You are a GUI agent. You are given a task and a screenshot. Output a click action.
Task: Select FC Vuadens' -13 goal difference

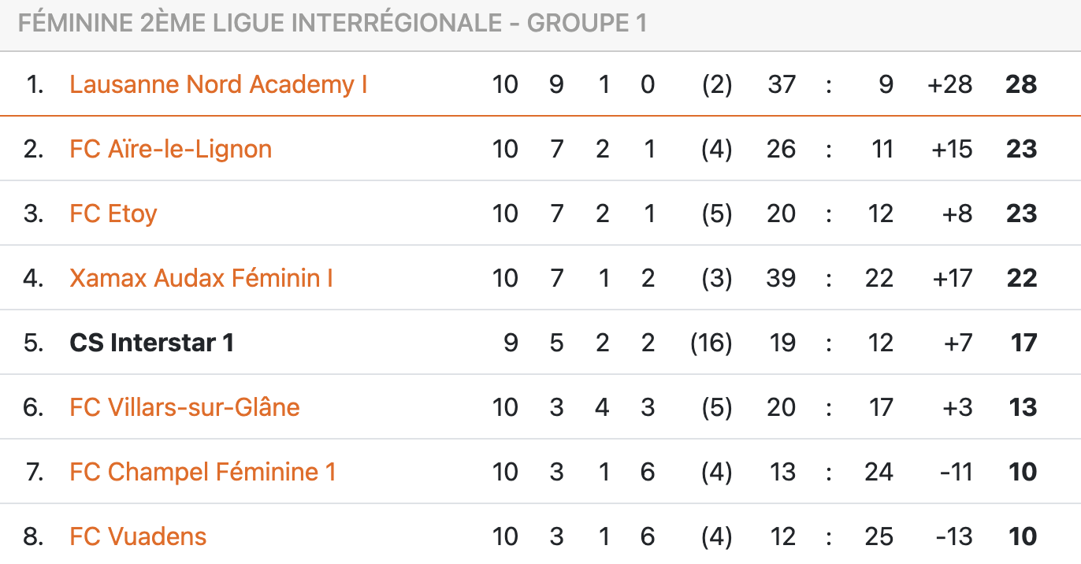(953, 536)
